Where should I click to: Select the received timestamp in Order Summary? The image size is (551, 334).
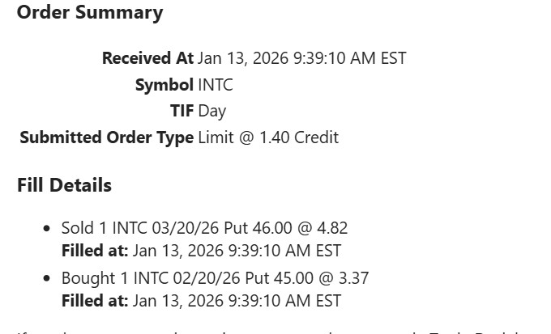click(301, 58)
